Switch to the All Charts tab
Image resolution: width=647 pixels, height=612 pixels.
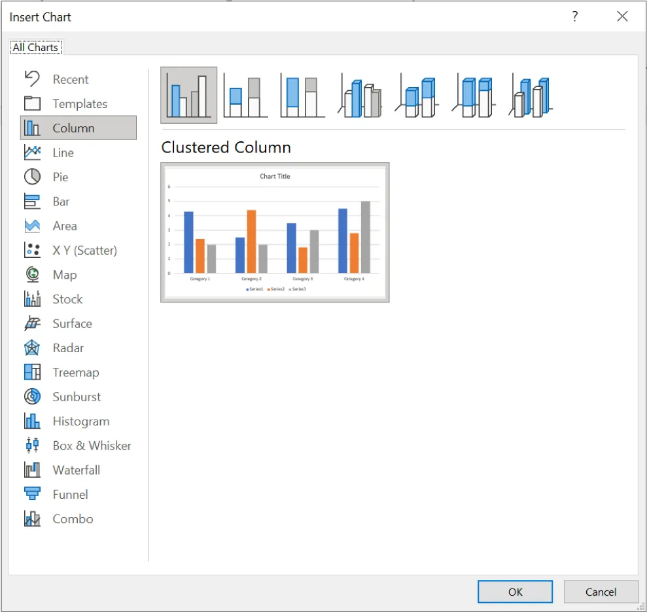click(35, 46)
